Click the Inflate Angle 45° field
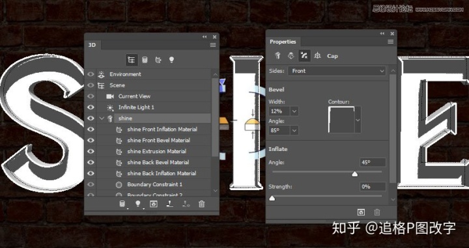469x248 pixels. (x=373, y=162)
